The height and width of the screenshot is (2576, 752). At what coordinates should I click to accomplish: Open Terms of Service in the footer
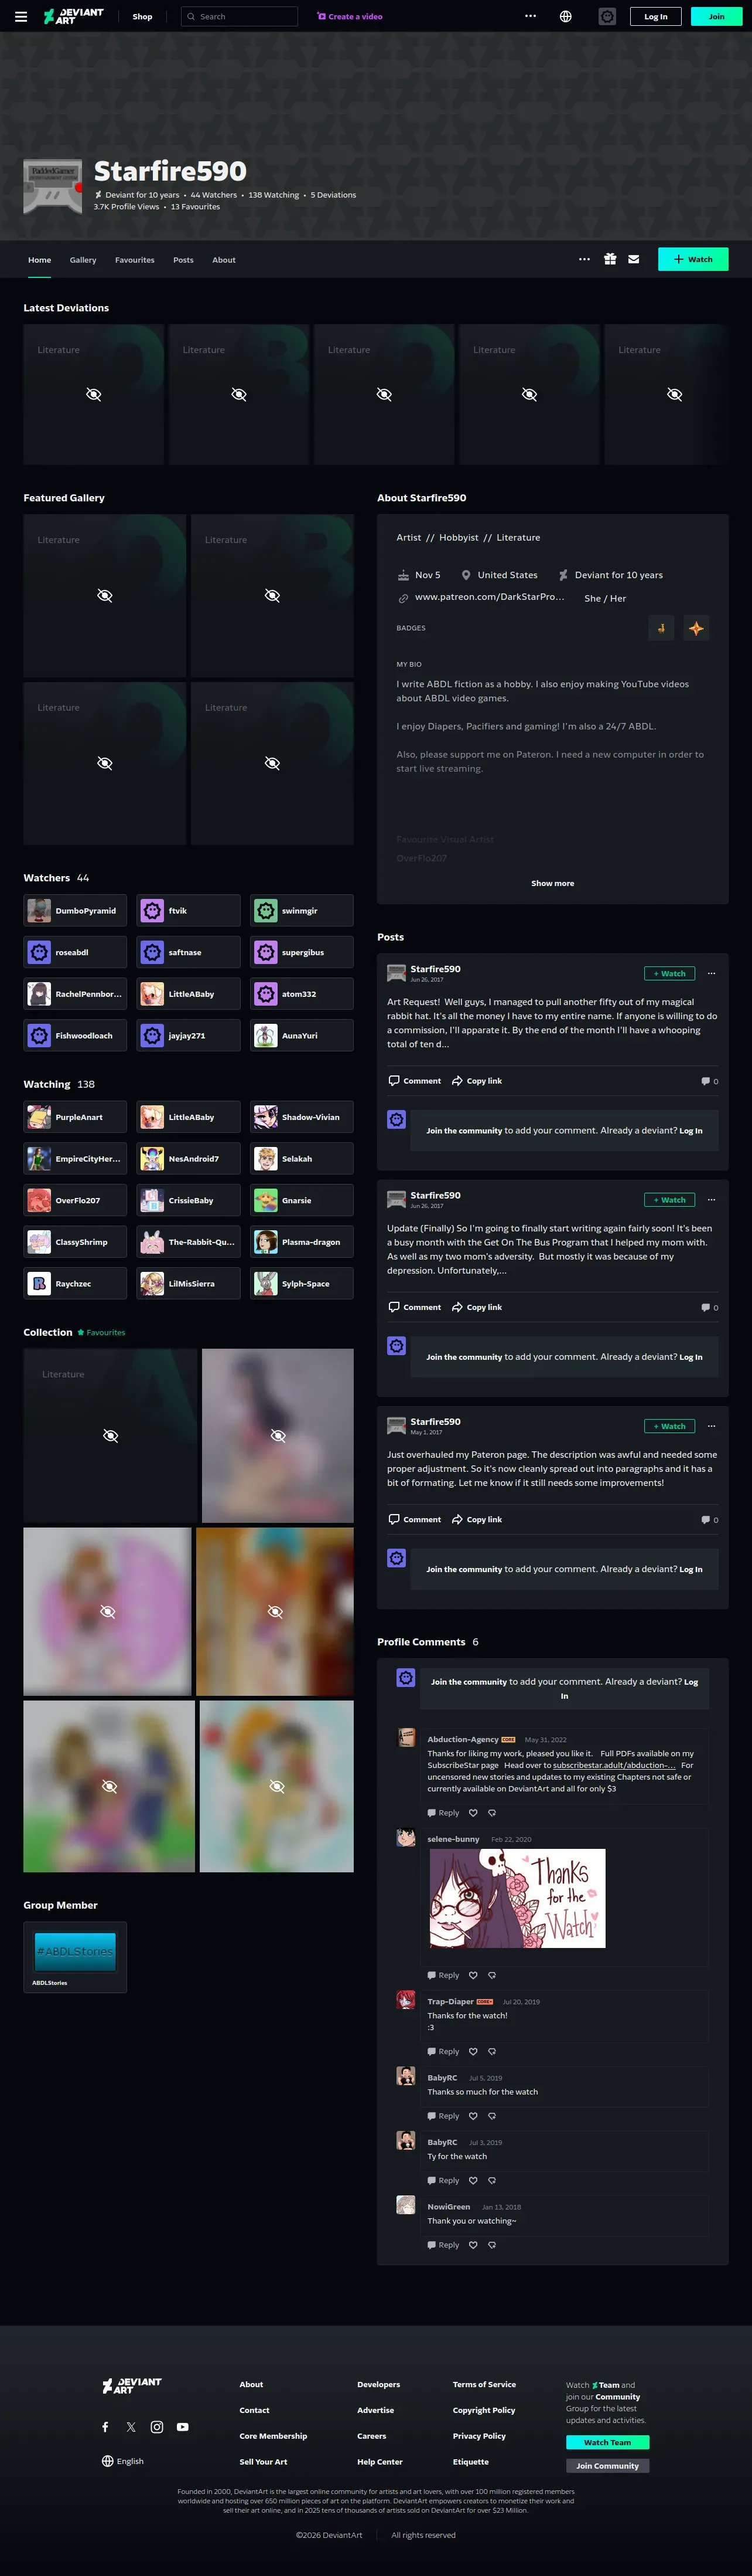click(484, 2384)
